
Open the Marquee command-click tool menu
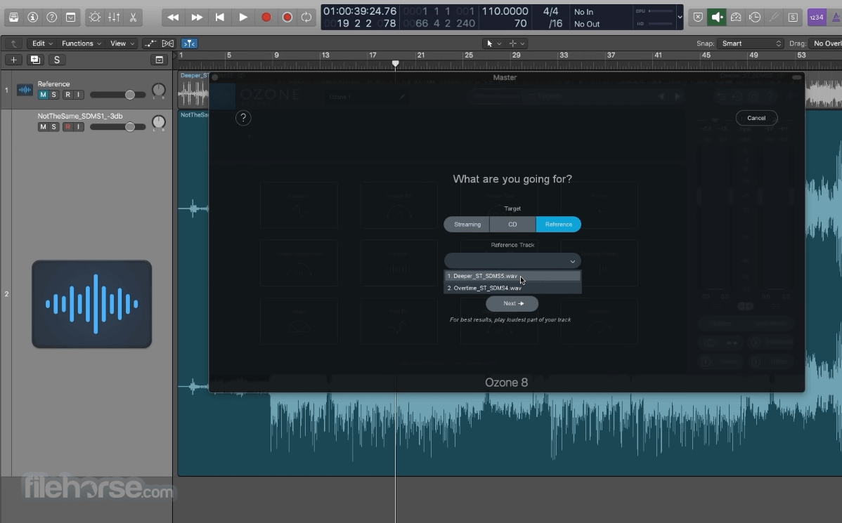517,44
